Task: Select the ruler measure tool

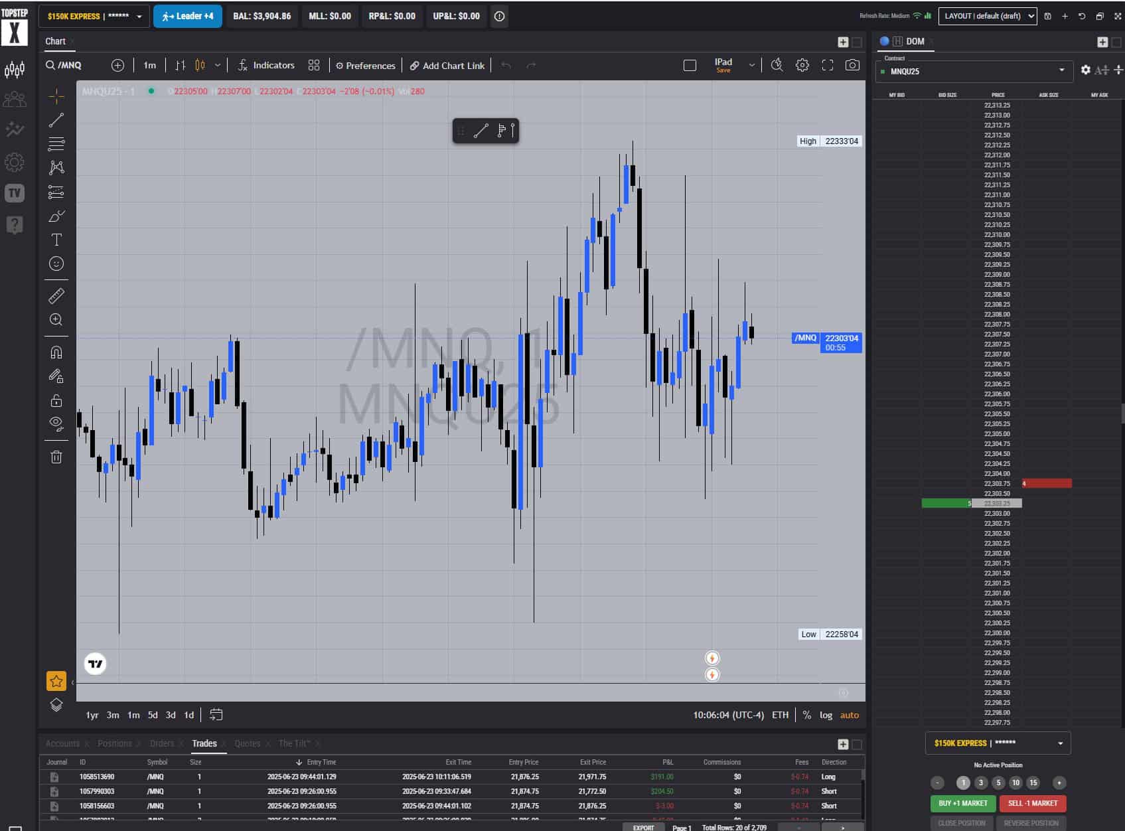Action: [x=56, y=296]
